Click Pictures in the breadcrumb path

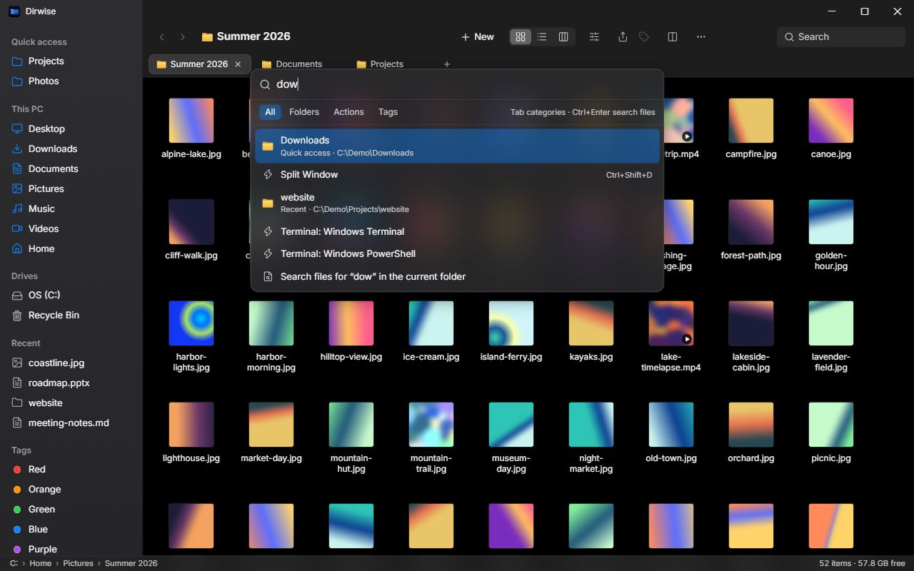(x=78, y=563)
